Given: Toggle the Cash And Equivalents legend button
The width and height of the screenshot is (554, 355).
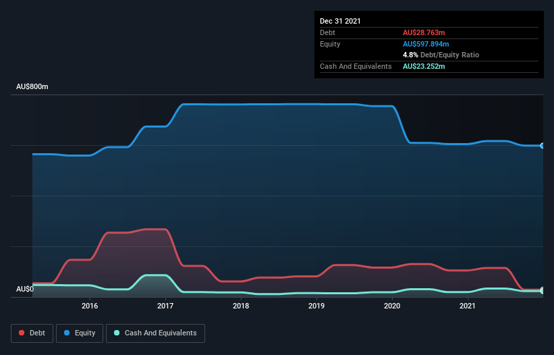Looking at the screenshot, I should pyautogui.click(x=155, y=333).
